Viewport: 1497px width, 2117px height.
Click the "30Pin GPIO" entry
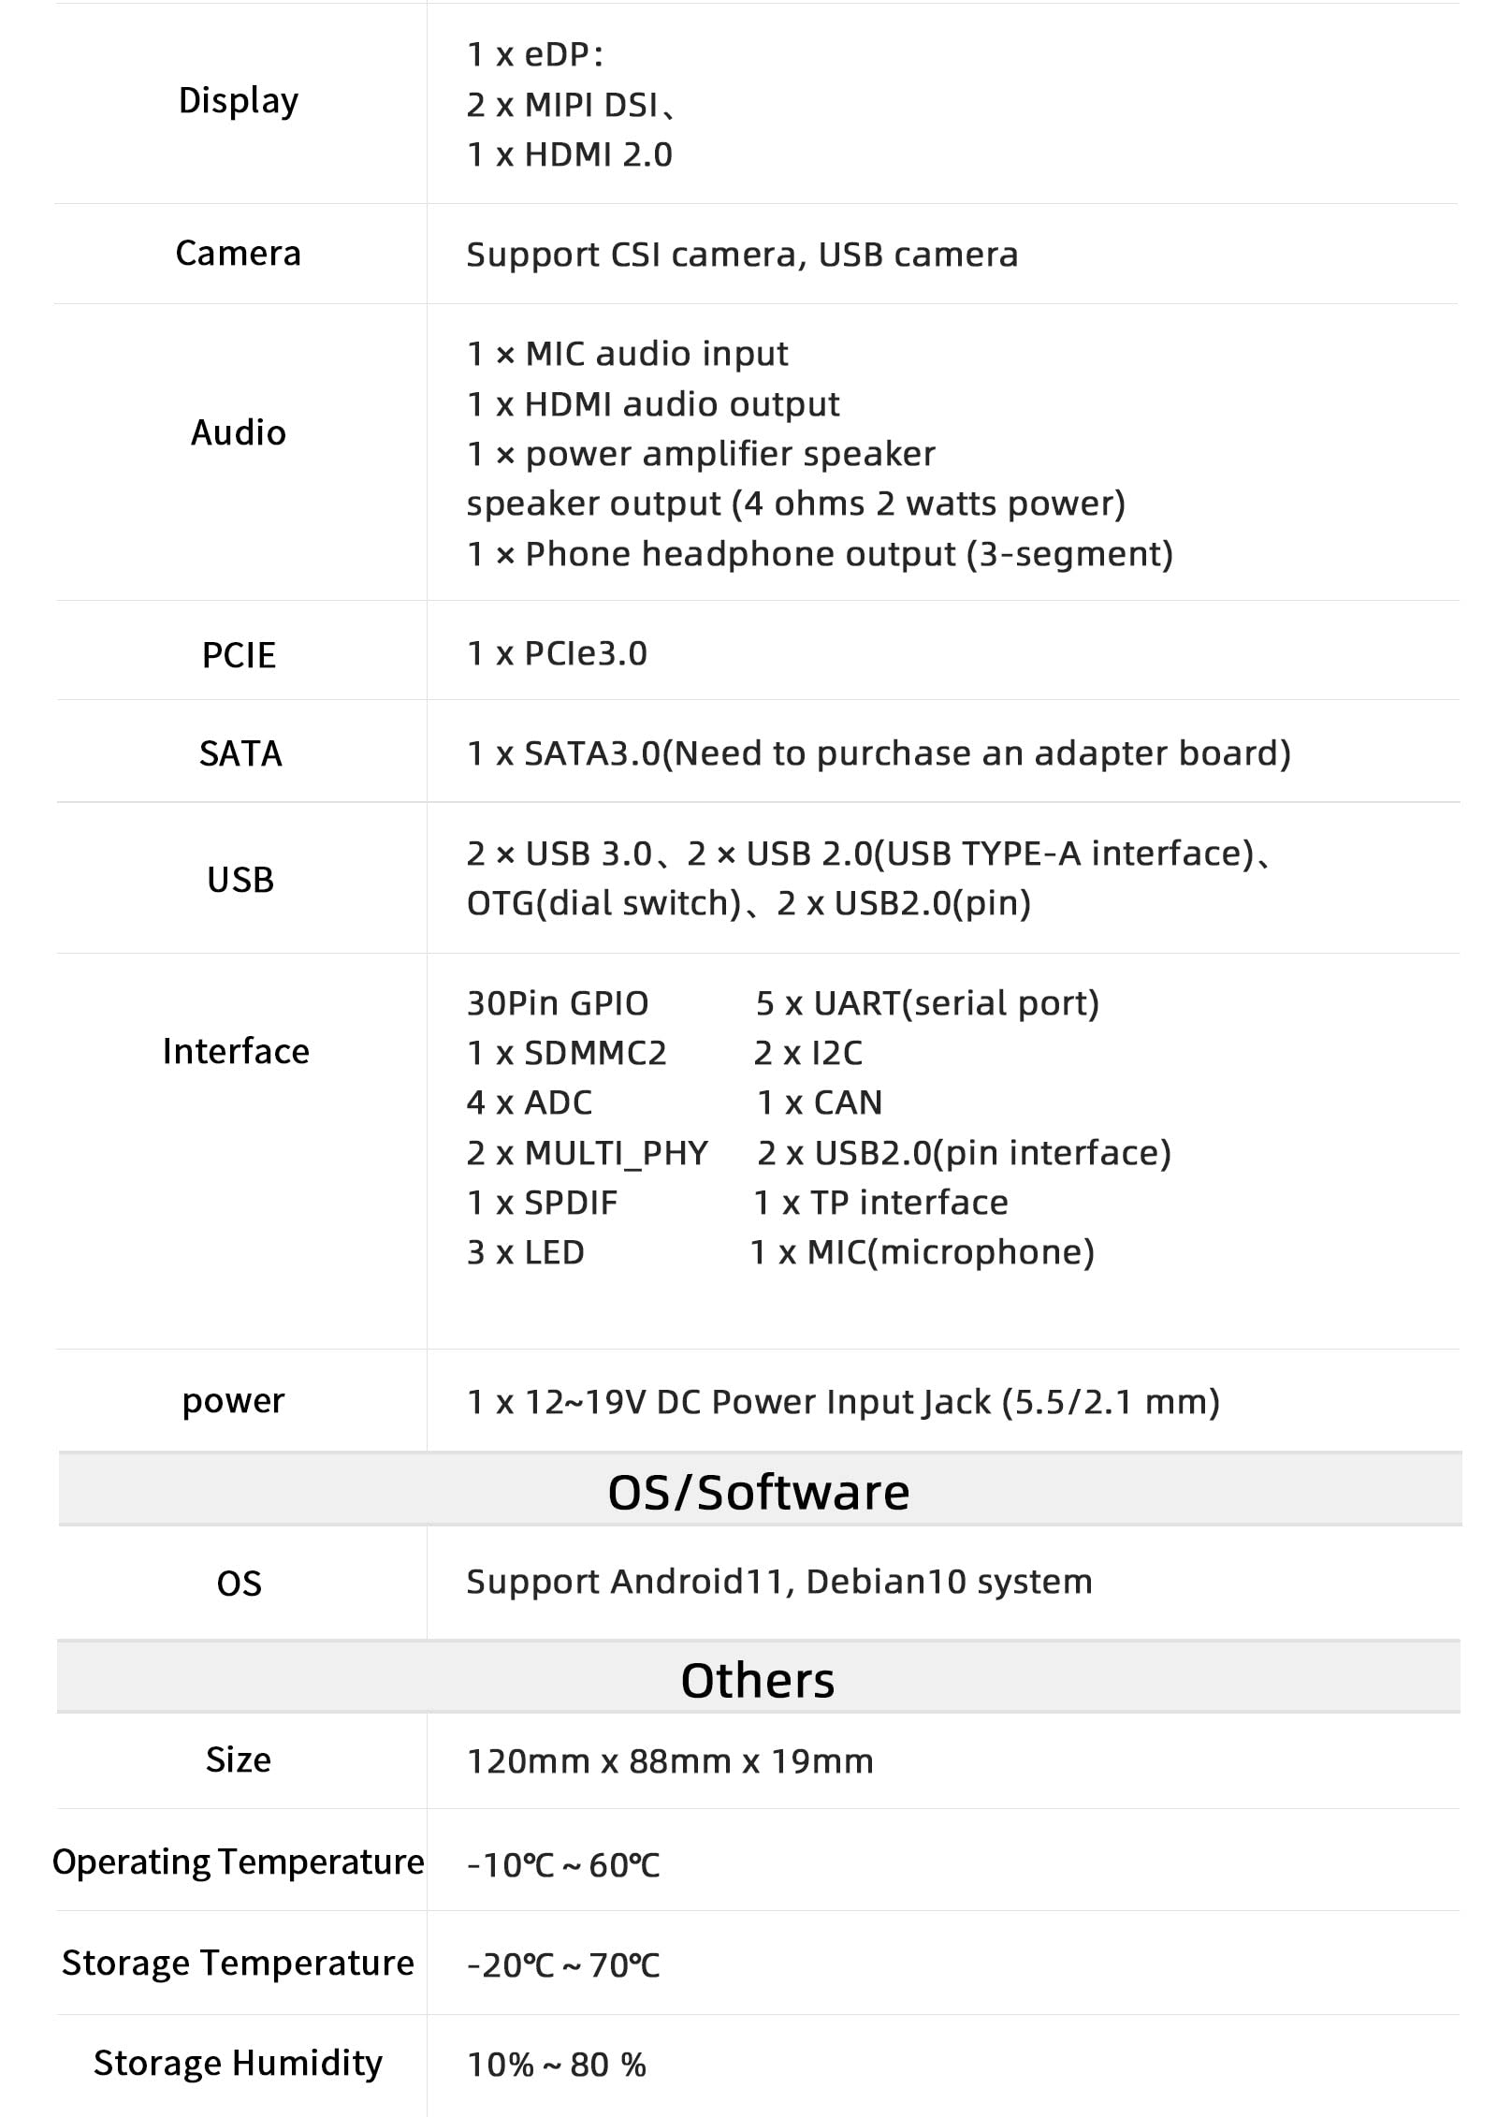click(x=558, y=1003)
